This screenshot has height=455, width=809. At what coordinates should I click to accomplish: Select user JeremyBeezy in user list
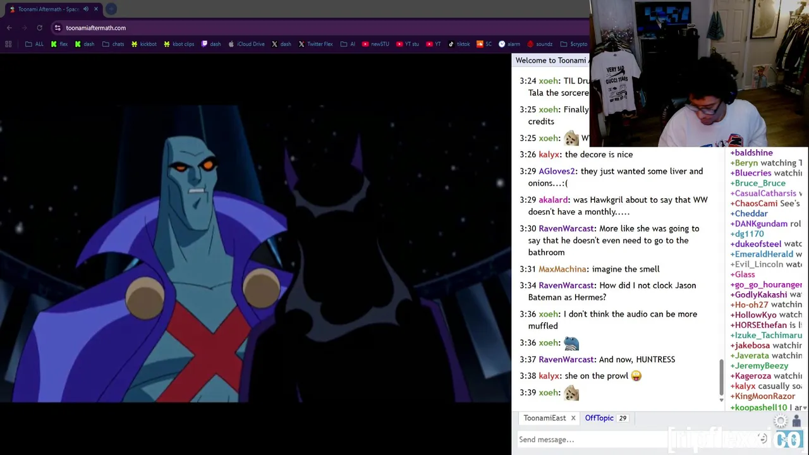coord(761,366)
